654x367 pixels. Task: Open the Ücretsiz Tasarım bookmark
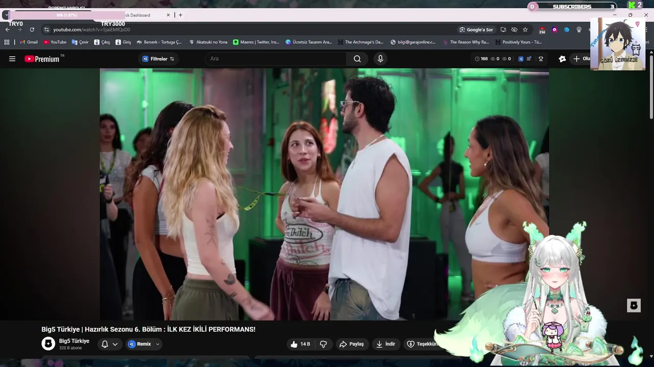[309, 42]
